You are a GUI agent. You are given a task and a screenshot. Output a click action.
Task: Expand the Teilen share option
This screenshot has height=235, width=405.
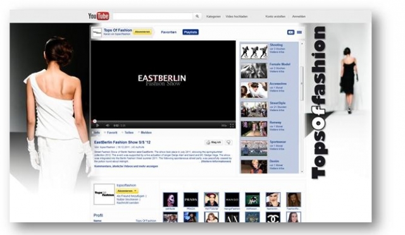tap(128, 133)
